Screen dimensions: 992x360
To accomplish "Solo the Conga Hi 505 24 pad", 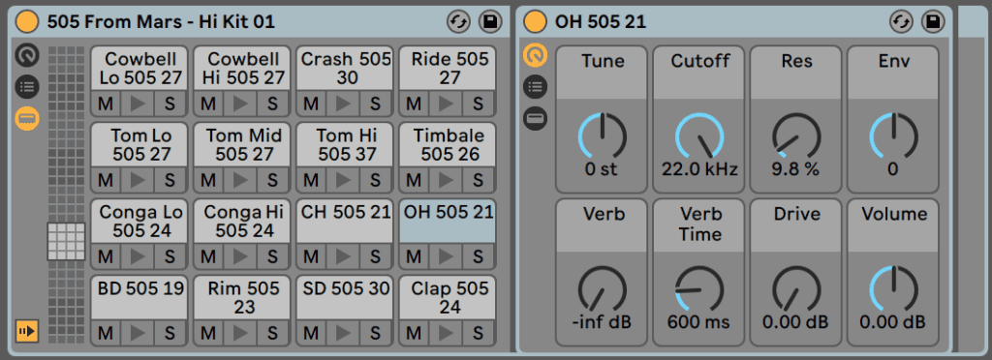I will point(272,256).
